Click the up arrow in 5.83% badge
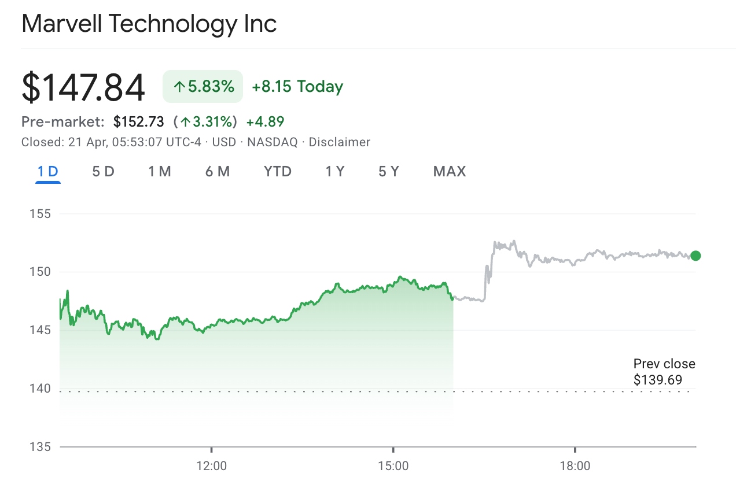736x488 pixels. (179, 87)
